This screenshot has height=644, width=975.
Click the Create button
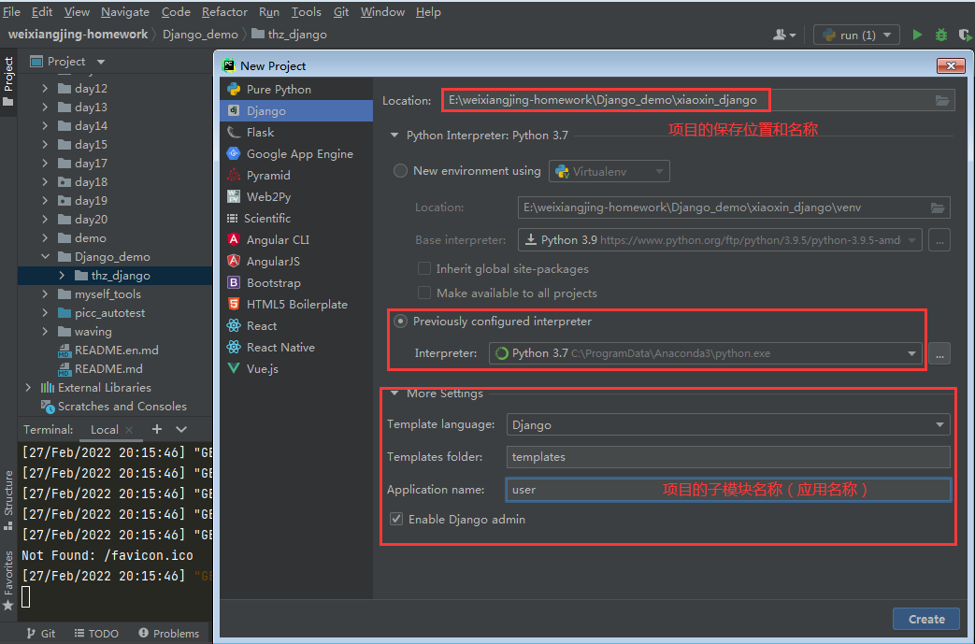coord(925,619)
